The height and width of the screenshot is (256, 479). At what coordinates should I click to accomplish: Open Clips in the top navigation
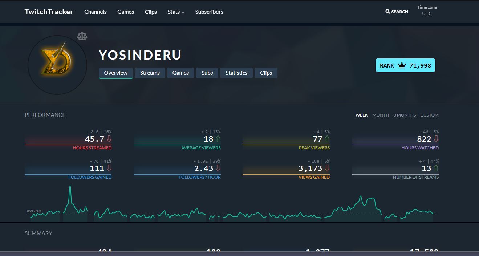click(x=151, y=12)
